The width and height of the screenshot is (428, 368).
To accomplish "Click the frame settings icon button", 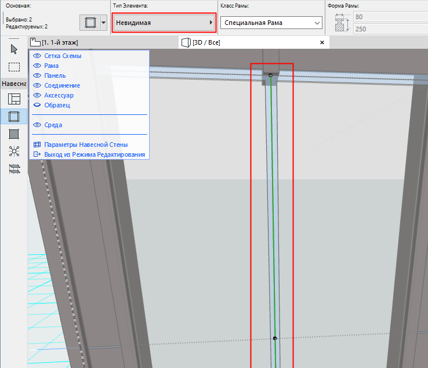I will coord(90,23).
